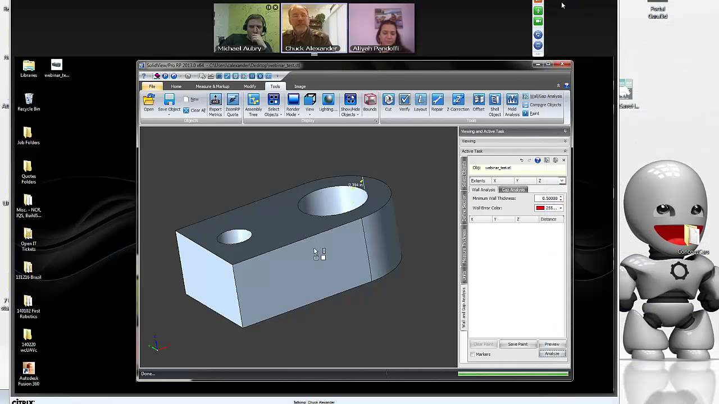Open the Libraries desktop folder

pos(29,68)
